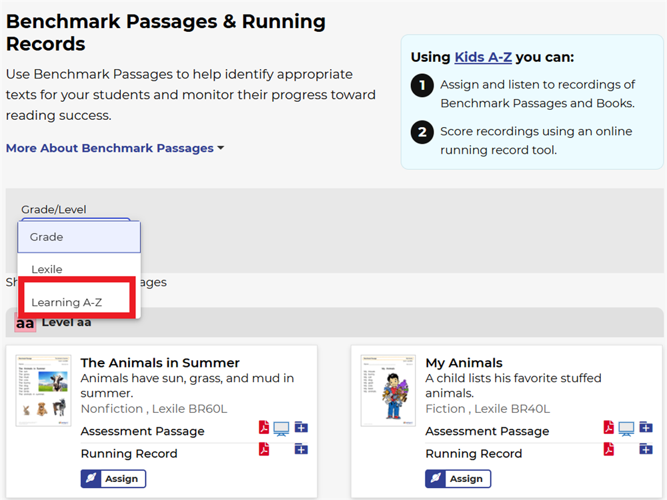Open The Animals in Summer running record PDF
667x500 pixels.
(264, 449)
